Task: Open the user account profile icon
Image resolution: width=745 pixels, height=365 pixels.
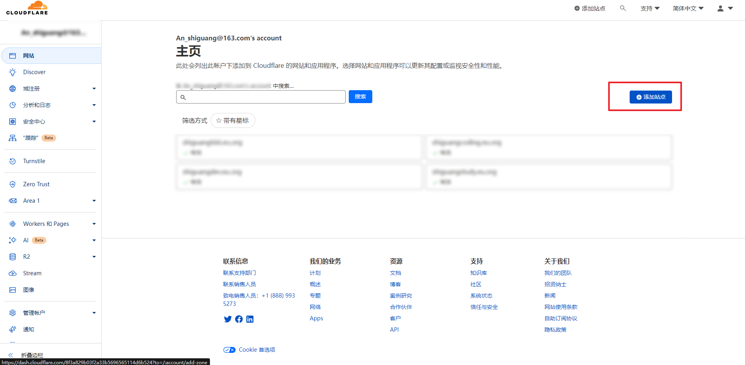Action: [x=720, y=8]
